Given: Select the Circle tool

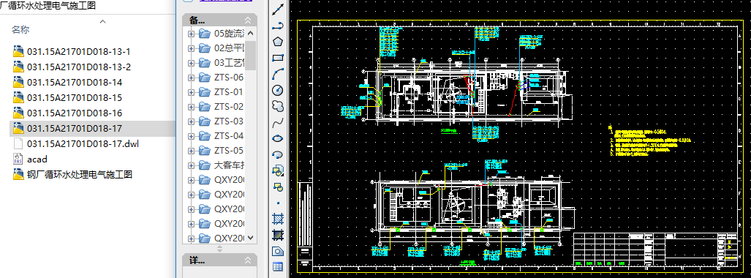Looking at the screenshot, I should [x=278, y=90].
